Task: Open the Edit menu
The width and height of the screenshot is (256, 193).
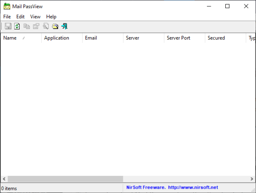Action: pyautogui.click(x=20, y=17)
